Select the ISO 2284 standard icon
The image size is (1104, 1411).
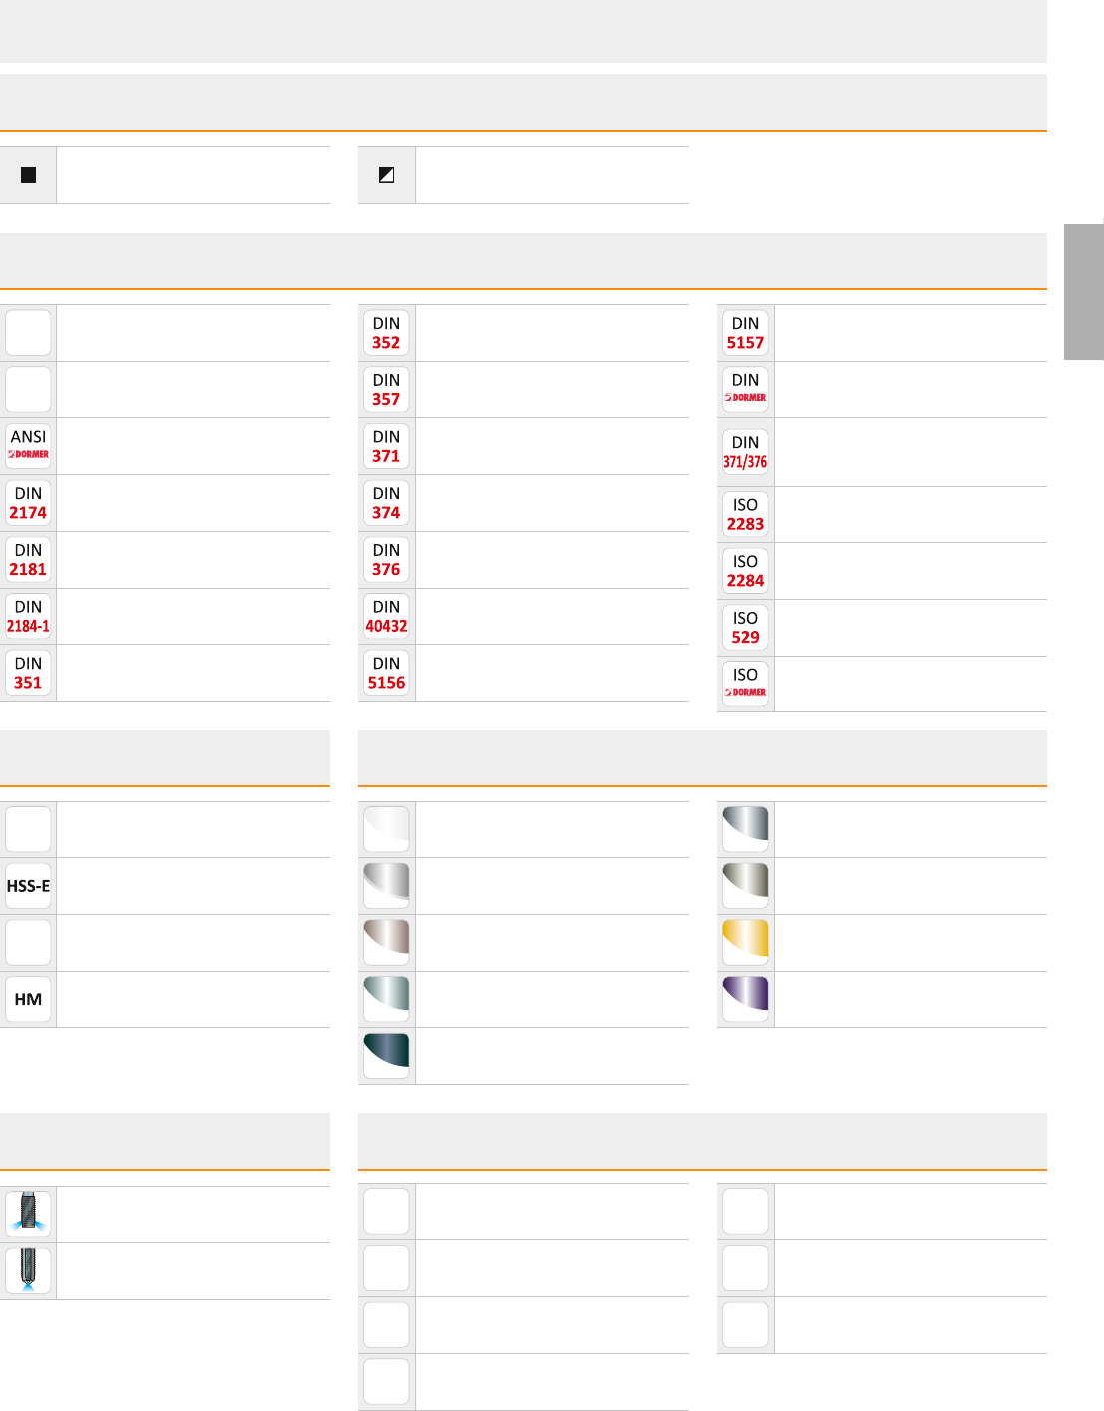(745, 571)
